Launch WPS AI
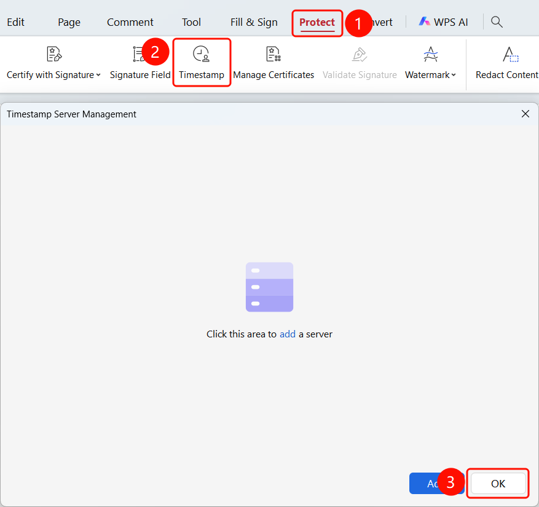Image resolution: width=539 pixels, height=507 pixels. coord(444,22)
